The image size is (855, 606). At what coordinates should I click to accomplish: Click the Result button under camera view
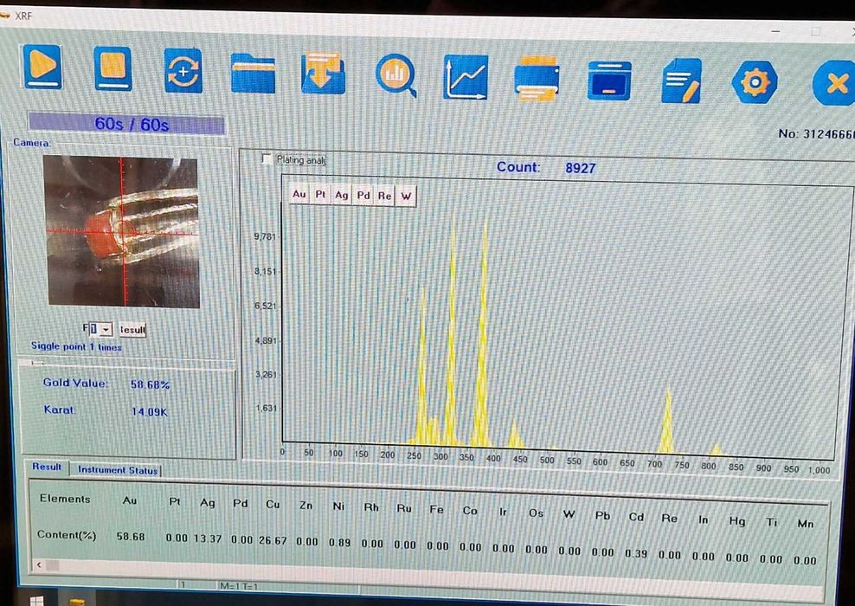(x=132, y=330)
